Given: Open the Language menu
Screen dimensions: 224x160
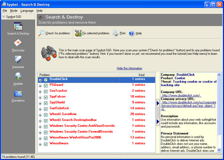Looking at the screenshot, I should click(27, 11).
